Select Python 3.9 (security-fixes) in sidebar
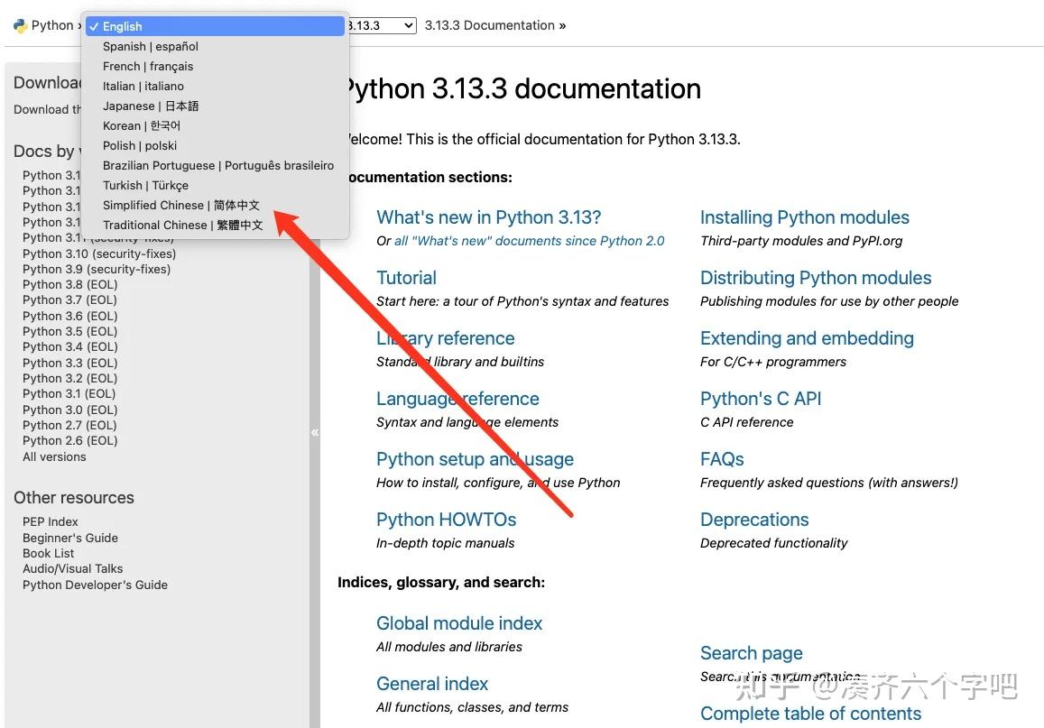 pos(97,269)
